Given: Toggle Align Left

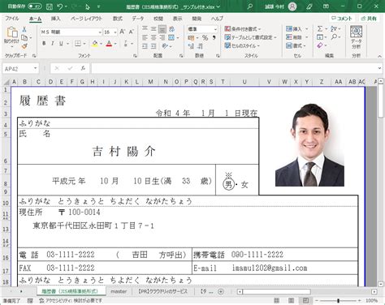Looking at the screenshot, I should [x=145, y=37].
